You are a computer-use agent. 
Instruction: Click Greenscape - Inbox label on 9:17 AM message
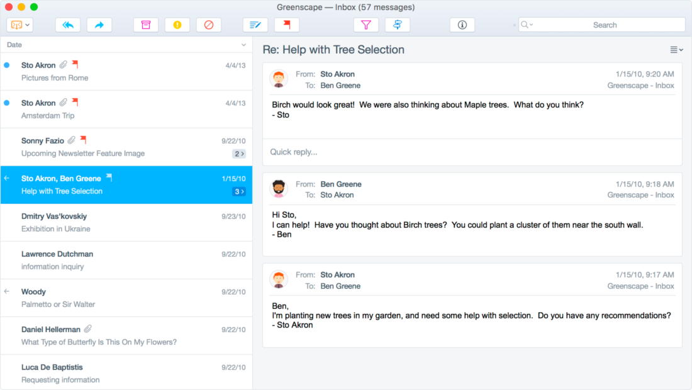[640, 286]
